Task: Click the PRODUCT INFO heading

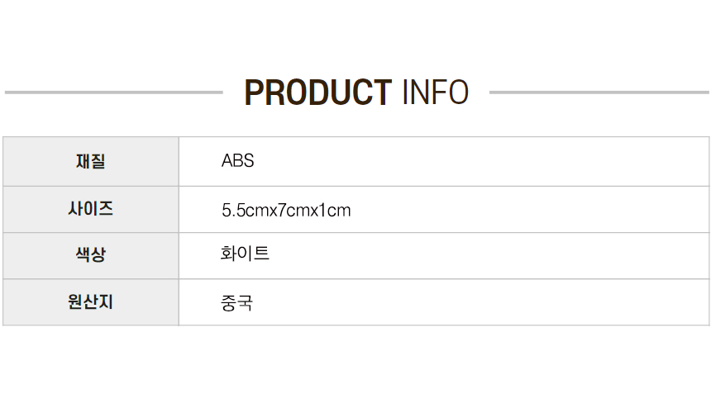Action: click(x=356, y=93)
